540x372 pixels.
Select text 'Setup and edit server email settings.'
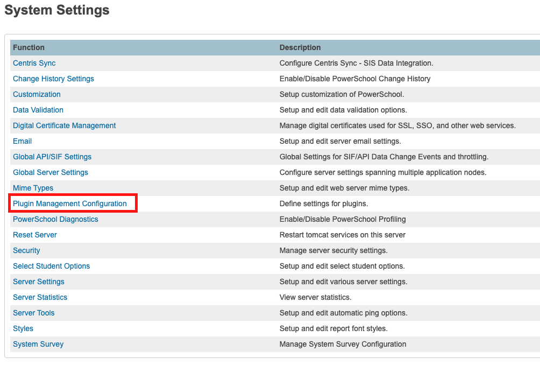pyautogui.click(x=340, y=141)
